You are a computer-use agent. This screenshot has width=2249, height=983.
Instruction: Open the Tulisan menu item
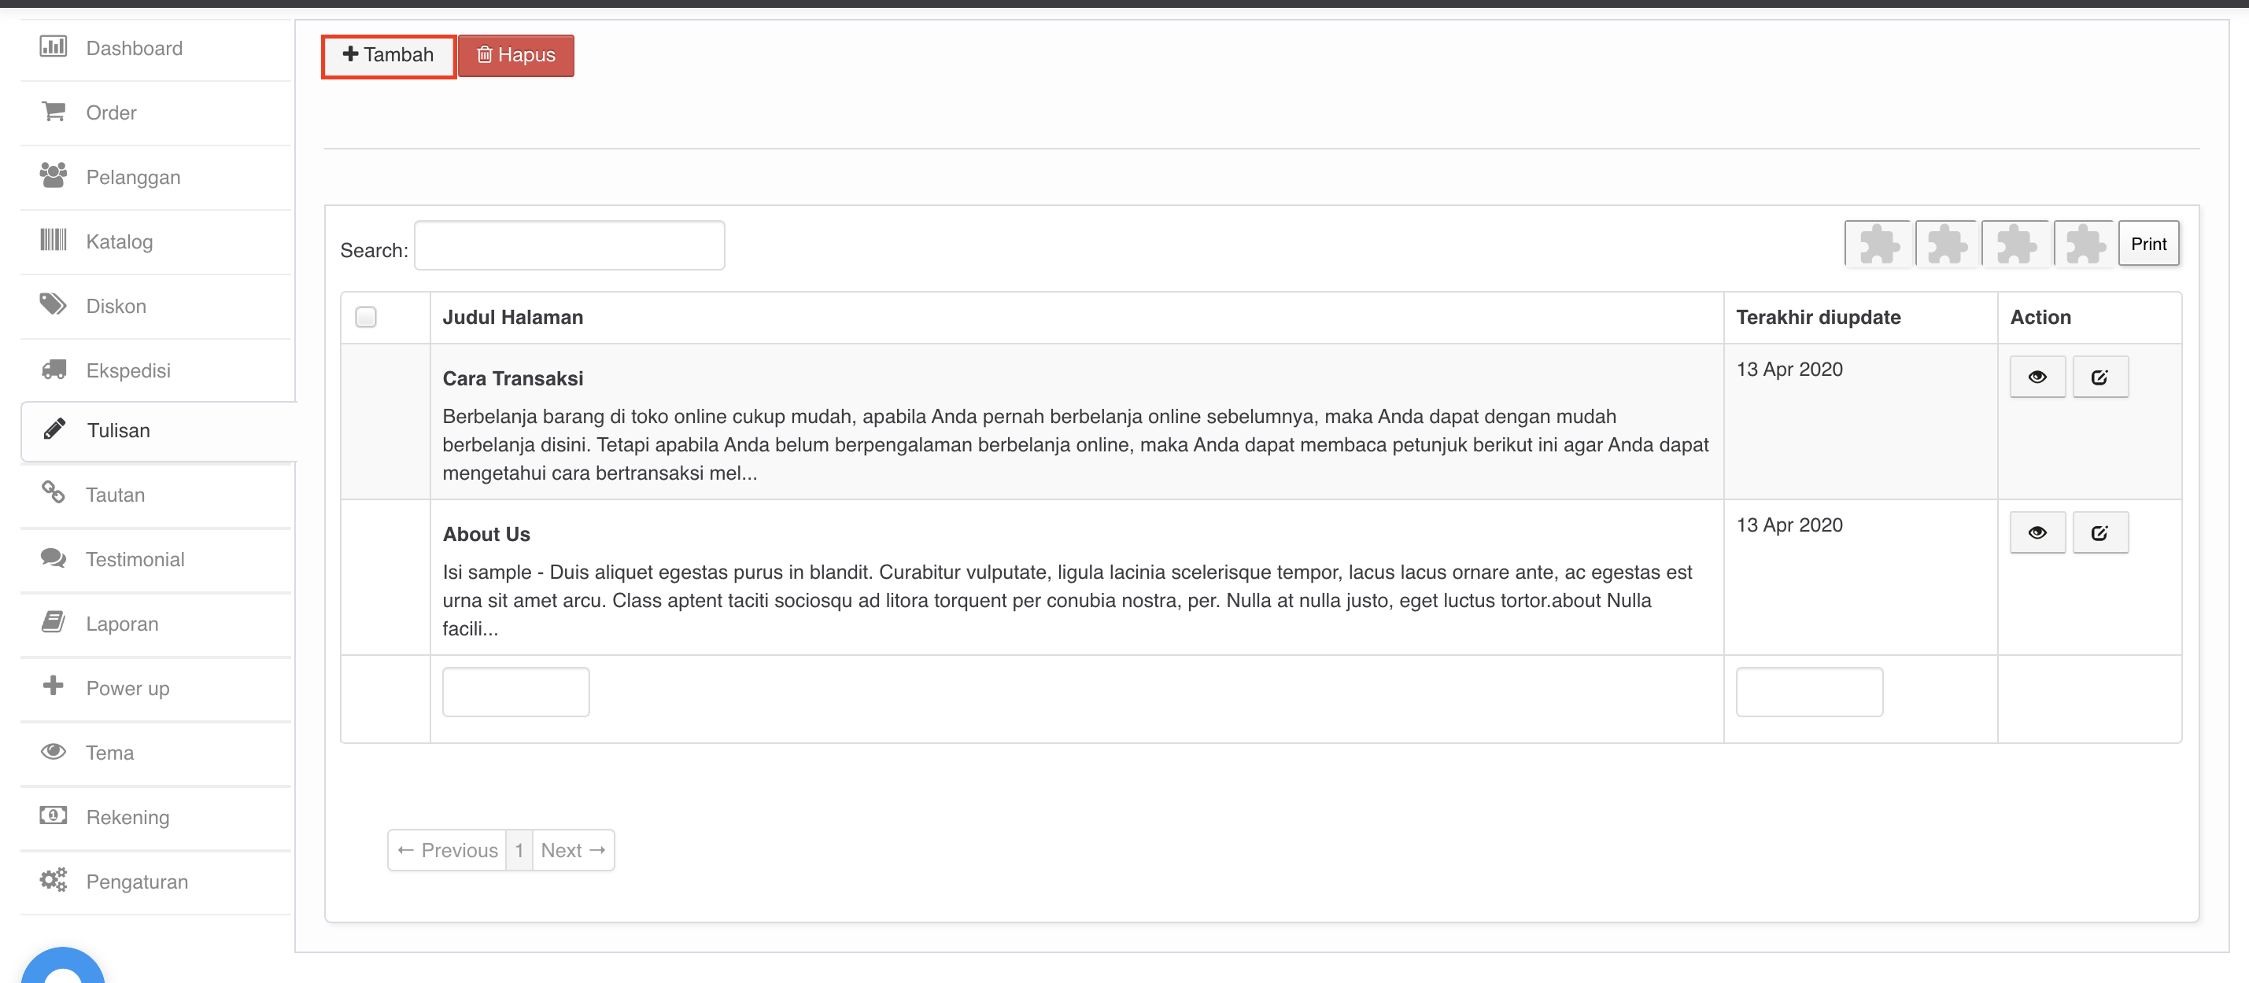[x=119, y=430]
